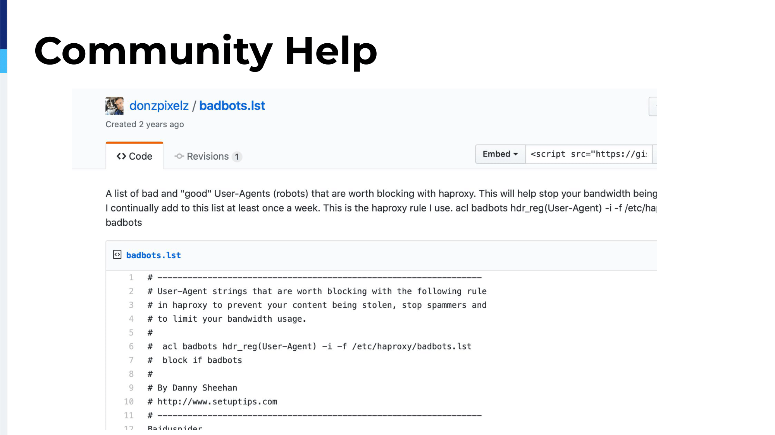Click '# to limit your bandwidth usage.' line
775x435 pixels.
coord(227,319)
